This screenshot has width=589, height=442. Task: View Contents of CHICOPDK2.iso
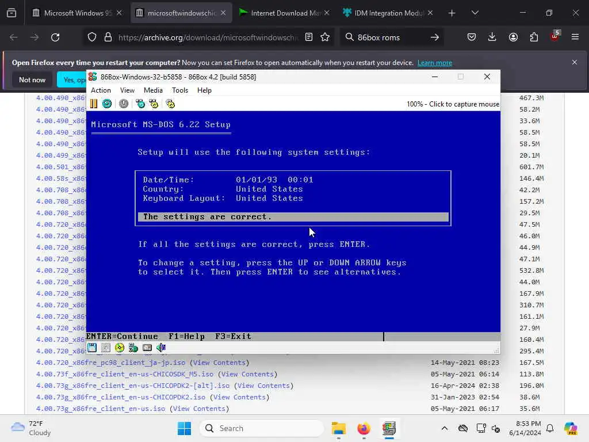[x=240, y=397]
